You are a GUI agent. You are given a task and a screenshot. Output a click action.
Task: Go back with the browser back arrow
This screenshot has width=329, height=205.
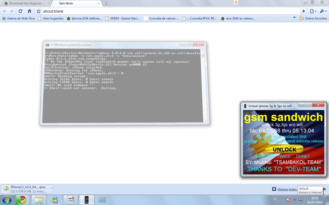5,11
